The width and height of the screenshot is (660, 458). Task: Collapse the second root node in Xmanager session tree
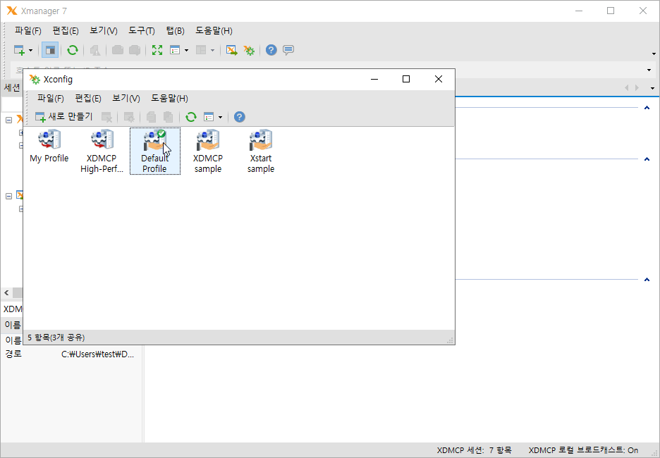pos(9,196)
